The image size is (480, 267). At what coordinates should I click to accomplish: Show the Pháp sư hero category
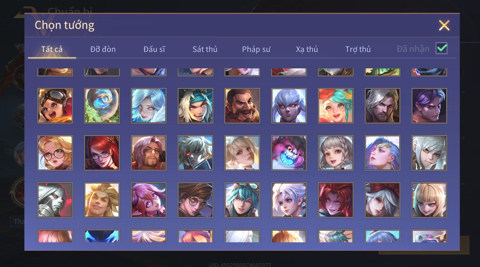pos(256,49)
